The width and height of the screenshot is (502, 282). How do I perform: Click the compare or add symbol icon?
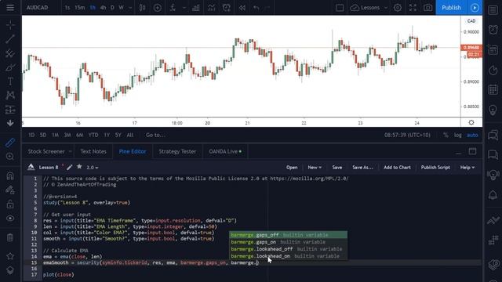[157, 7]
